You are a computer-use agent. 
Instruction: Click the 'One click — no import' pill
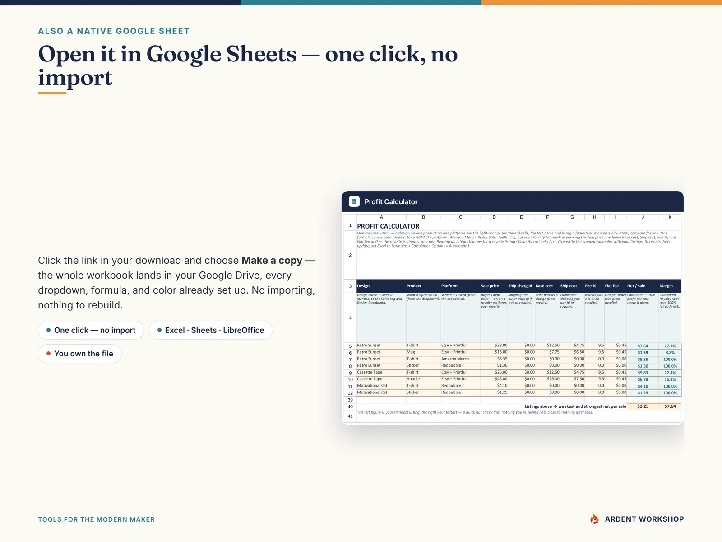click(91, 330)
